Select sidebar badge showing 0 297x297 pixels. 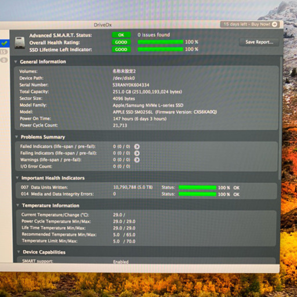click(x=3, y=60)
